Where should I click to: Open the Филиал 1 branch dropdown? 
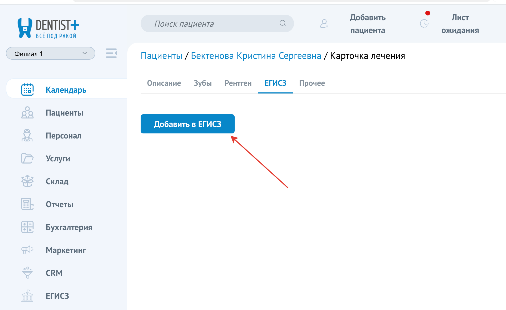[x=51, y=54]
